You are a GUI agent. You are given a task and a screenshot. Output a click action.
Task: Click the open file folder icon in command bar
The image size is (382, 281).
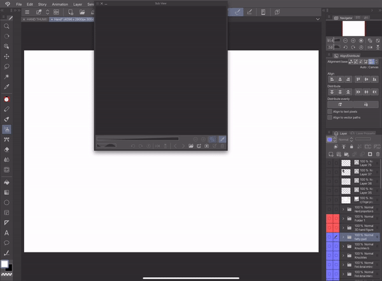click(82, 12)
